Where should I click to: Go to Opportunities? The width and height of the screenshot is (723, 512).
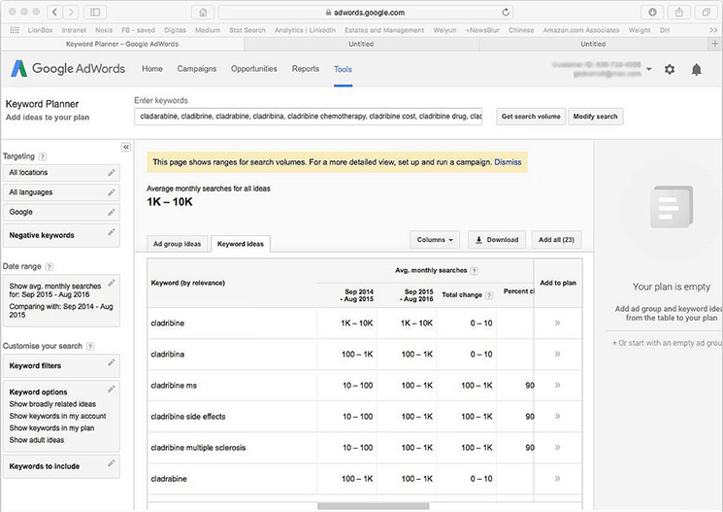click(x=254, y=69)
